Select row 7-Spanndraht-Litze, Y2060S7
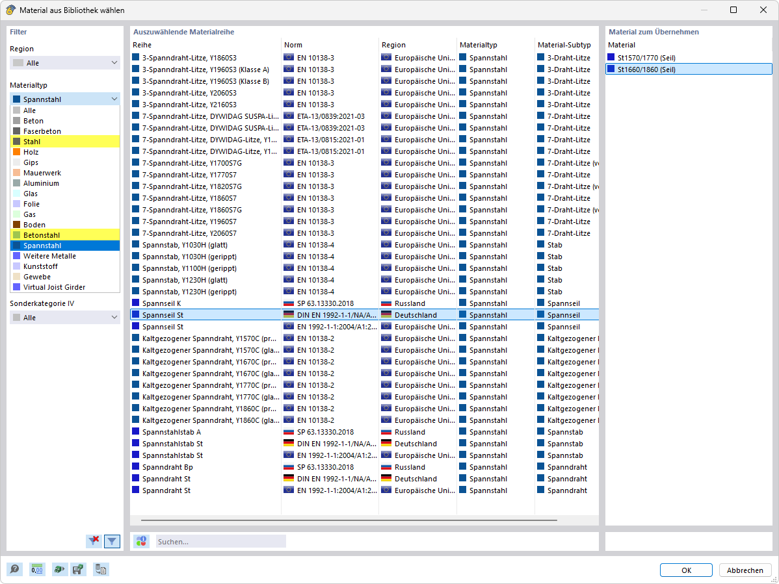Viewport: 779px width, 584px height. [364, 233]
